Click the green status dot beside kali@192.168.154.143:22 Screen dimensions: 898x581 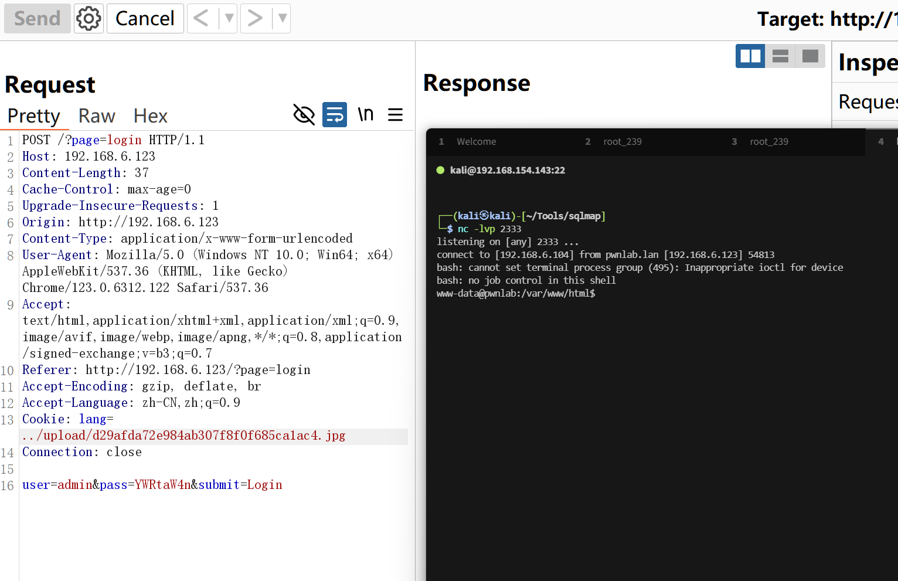(440, 170)
